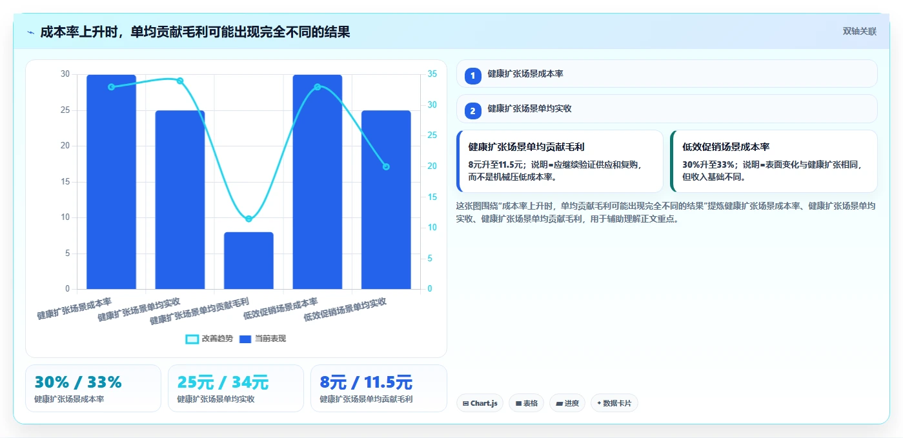This screenshot has height=438, width=903.
Task: Click the 30% / 33% stat value
Action: pyautogui.click(x=78, y=382)
